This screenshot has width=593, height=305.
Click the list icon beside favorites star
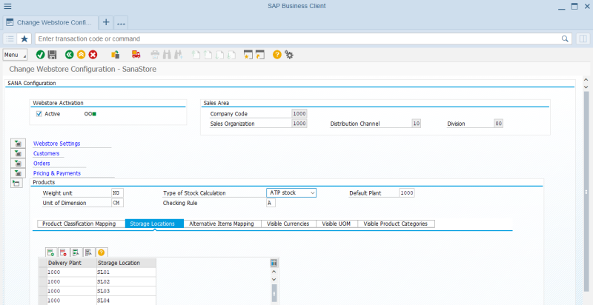[10, 38]
